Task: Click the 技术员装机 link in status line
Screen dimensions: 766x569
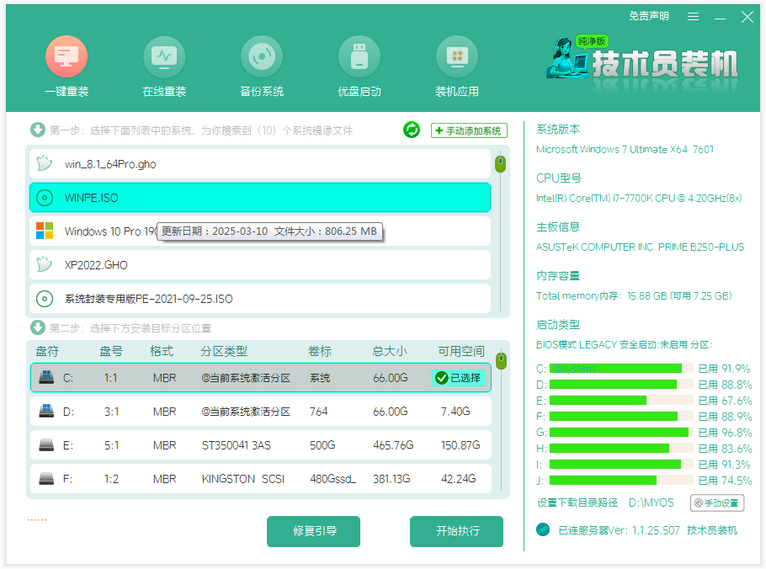Action: [x=712, y=530]
